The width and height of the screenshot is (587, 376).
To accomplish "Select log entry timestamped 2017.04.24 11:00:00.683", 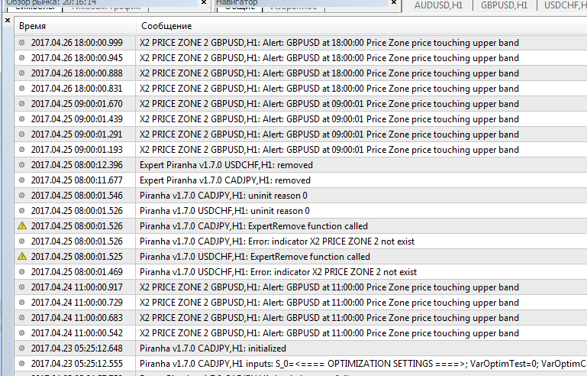I will click(301, 318).
